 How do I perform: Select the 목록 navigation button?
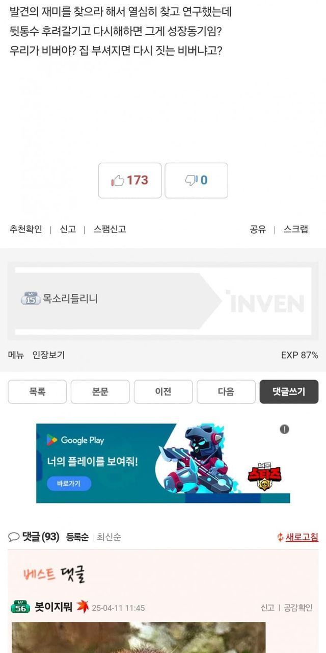pos(37,392)
